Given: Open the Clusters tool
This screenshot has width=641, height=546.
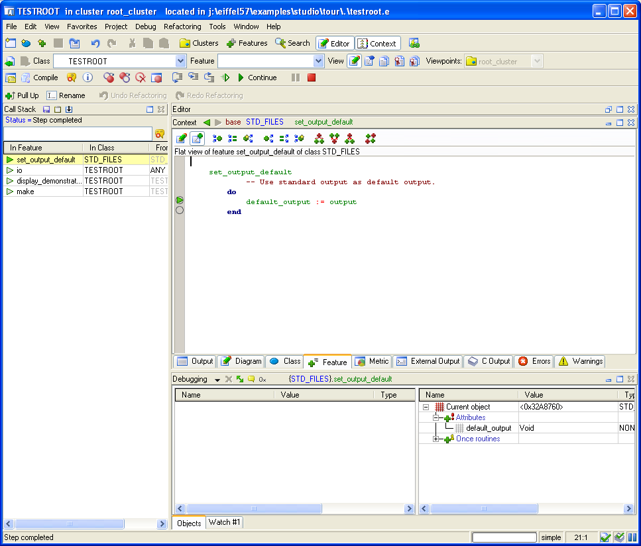Looking at the screenshot, I should 199,43.
